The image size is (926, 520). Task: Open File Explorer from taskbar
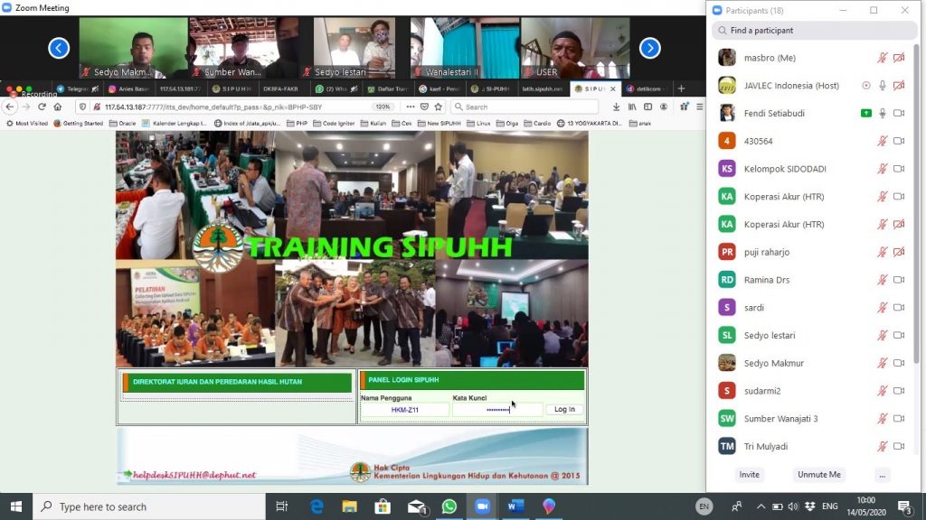click(x=350, y=506)
